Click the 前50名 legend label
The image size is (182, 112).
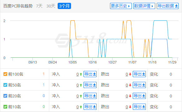coord(15,85)
